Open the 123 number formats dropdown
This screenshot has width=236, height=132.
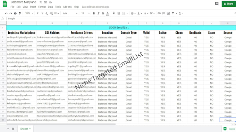point(57,13)
